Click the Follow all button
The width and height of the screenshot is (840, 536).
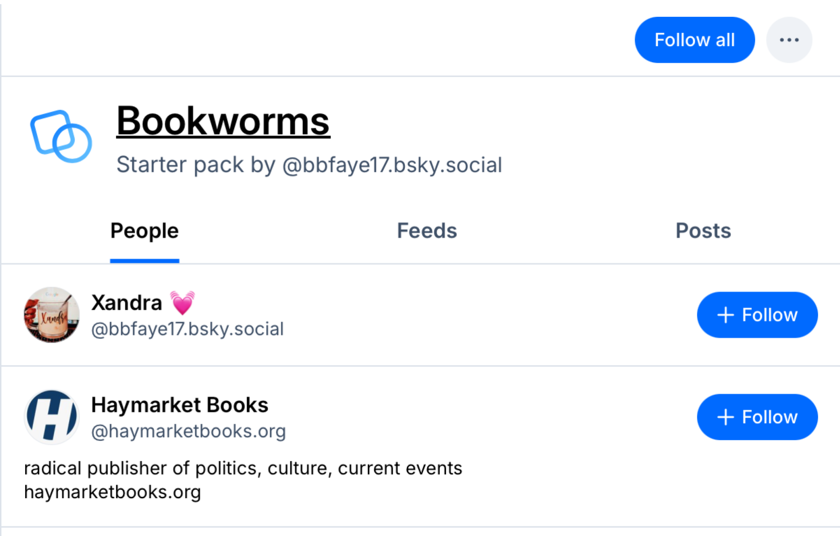click(x=694, y=39)
